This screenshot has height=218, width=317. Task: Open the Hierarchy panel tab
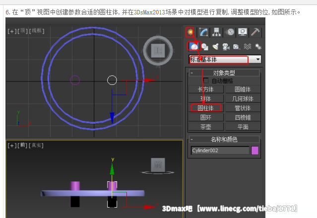tap(216, 32)
